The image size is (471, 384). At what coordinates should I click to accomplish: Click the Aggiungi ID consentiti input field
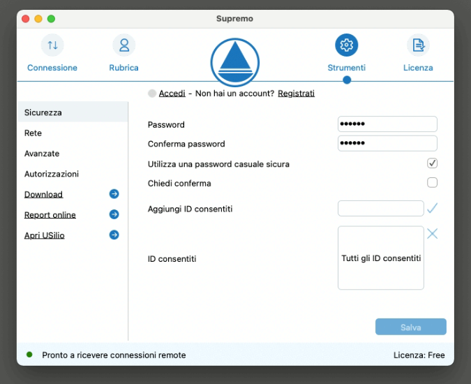381,208
